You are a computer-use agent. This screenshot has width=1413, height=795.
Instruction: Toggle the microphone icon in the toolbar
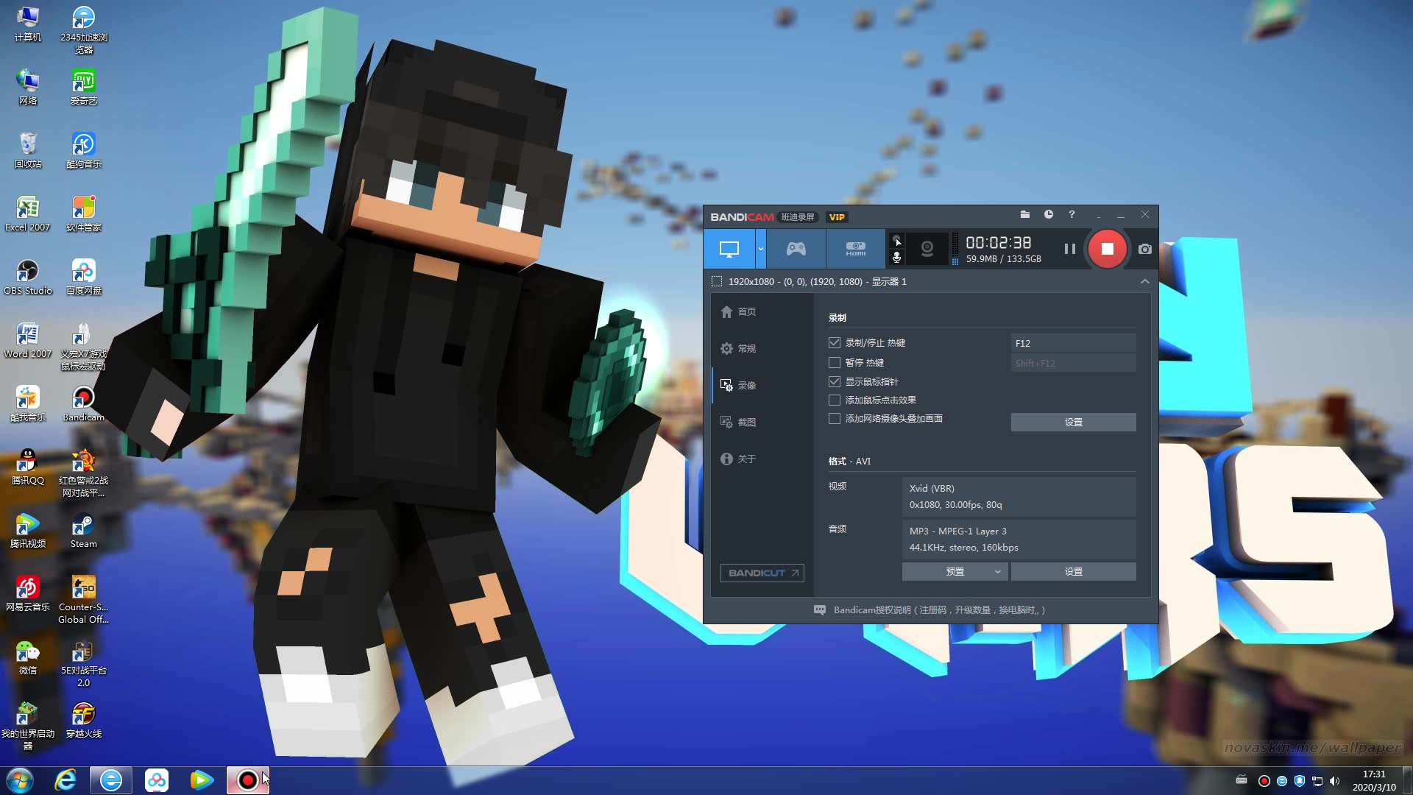click(x=896, y=257)
